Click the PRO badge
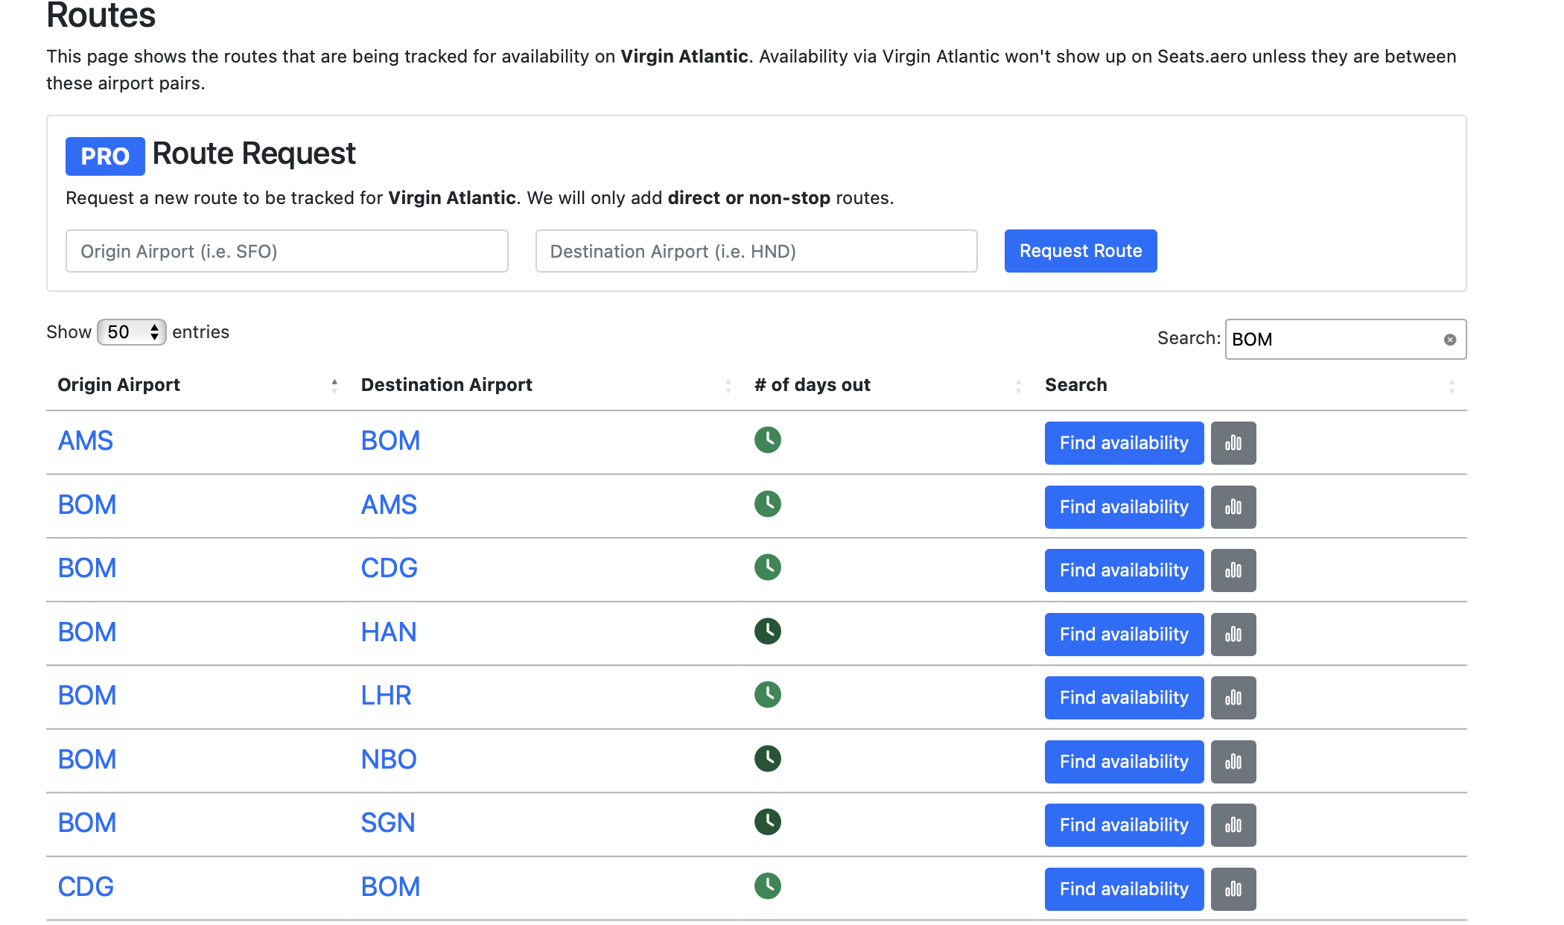Screen dimensions: 1564x925 point(105,156)
